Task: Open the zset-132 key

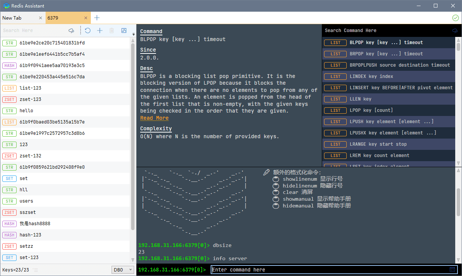Action: tap(65, 156)
